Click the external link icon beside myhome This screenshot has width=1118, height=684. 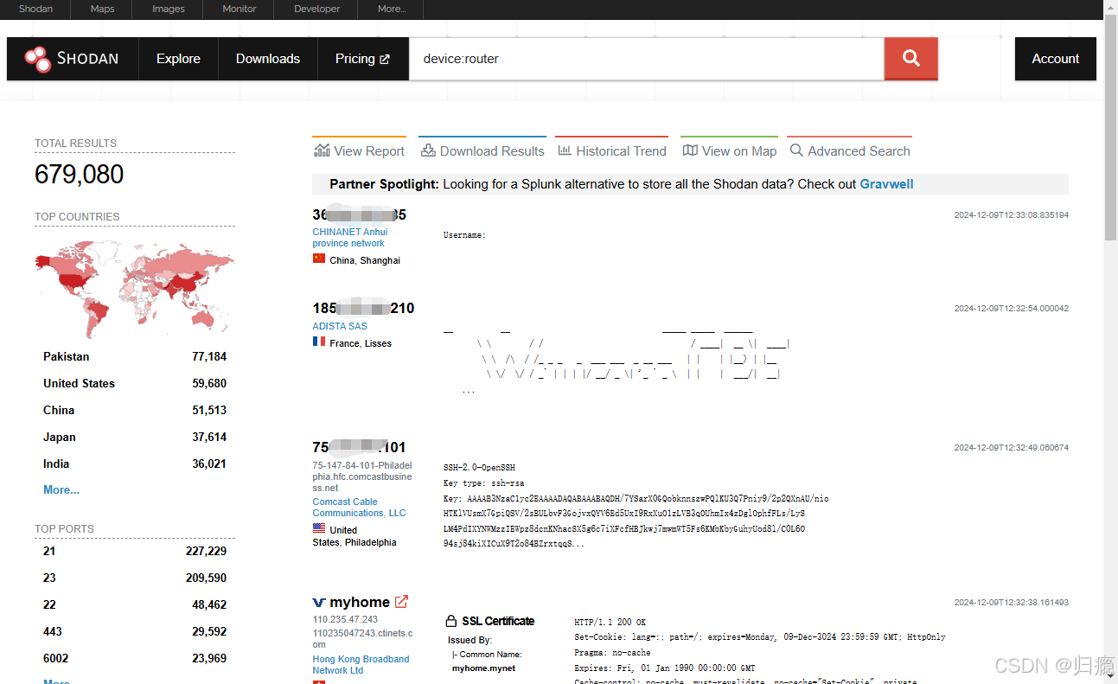pyautogui.click(x=401, y=601)
